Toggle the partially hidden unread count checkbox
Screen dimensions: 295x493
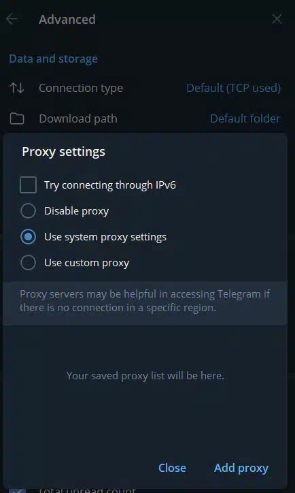pos(17,490)
